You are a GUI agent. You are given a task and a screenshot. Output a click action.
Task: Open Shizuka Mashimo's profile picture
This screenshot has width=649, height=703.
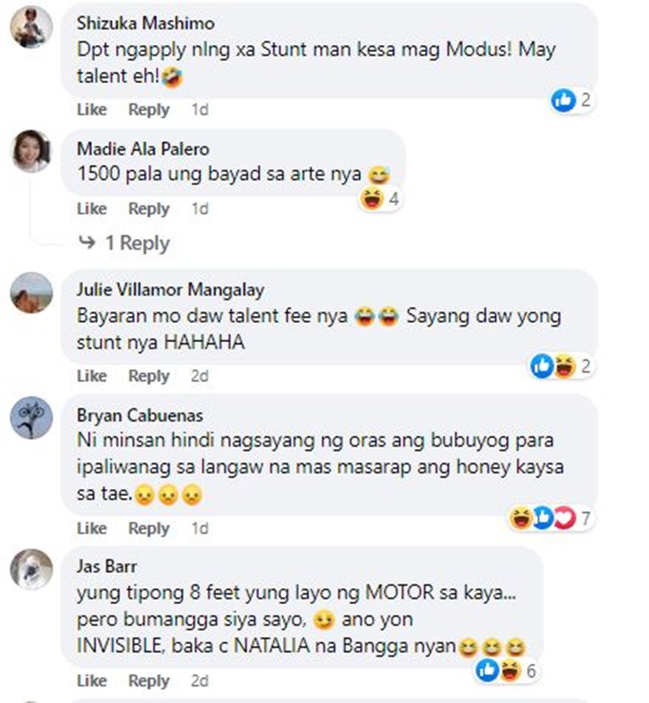tap(31, 27)
